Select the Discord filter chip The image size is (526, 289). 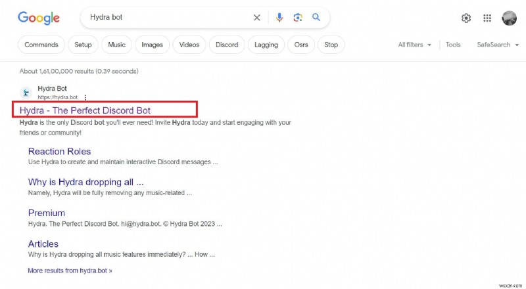click(227, 45)
